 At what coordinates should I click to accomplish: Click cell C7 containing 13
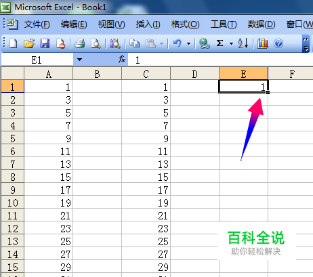coord(146,163)
